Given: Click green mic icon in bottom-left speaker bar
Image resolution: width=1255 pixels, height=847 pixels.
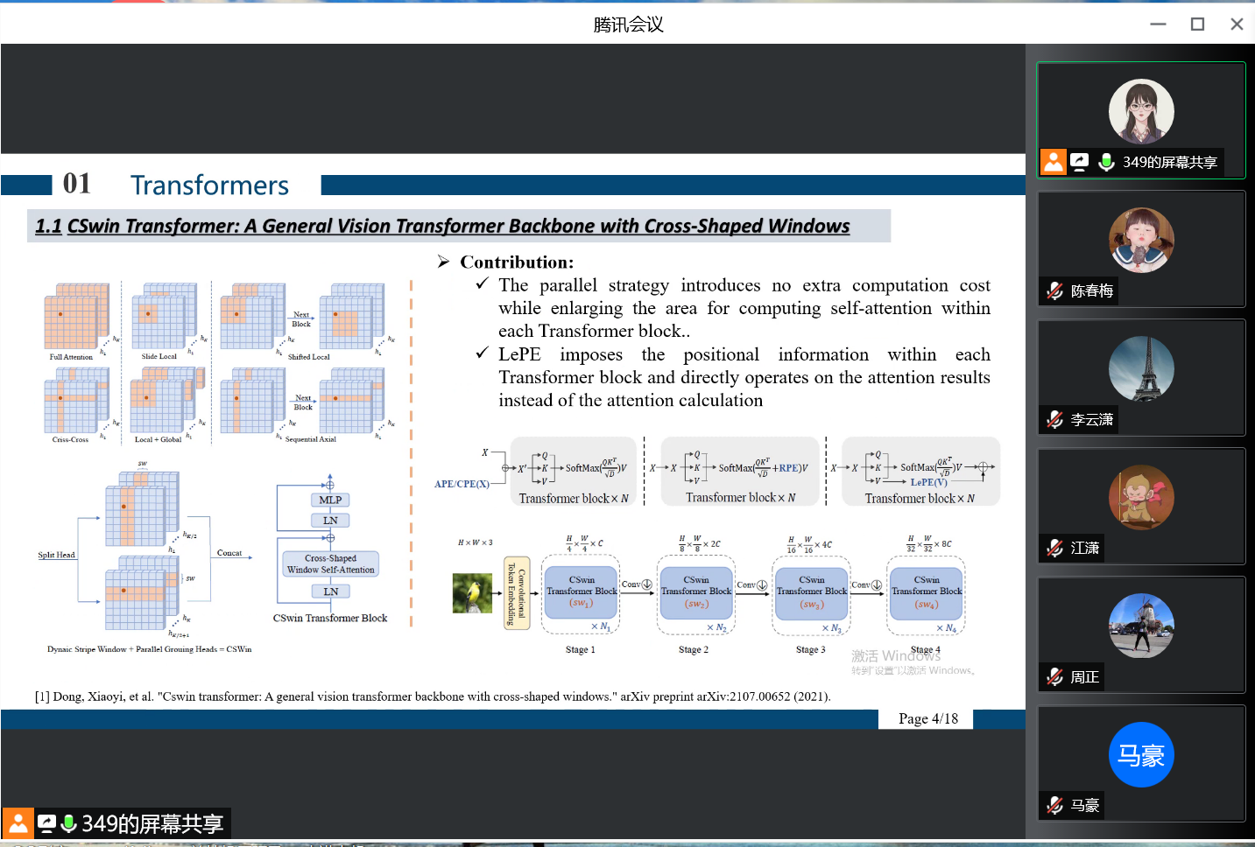Looking at the screenshot, I should [x=69, y=822].
